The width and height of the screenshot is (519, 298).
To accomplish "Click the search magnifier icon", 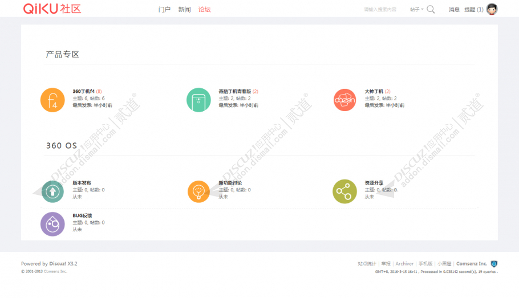I will point(431,9).
